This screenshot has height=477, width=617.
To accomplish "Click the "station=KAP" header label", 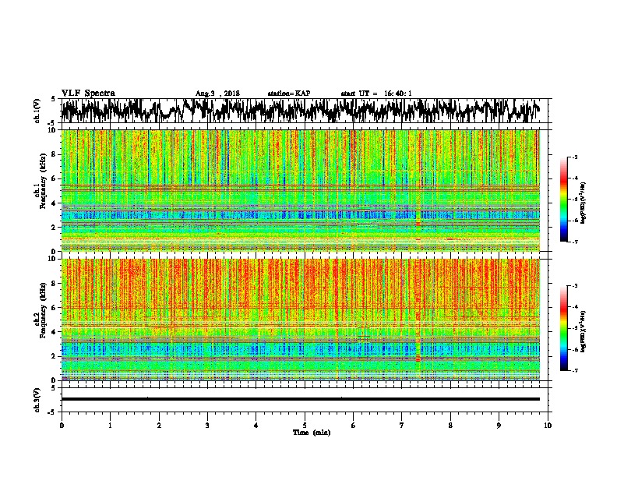I will click(289, 94).
